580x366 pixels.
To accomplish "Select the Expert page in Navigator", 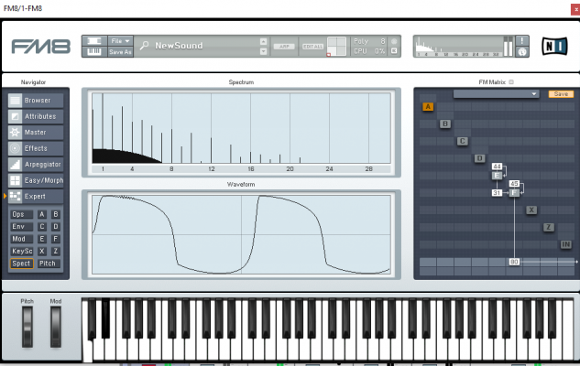I will 36,196.
